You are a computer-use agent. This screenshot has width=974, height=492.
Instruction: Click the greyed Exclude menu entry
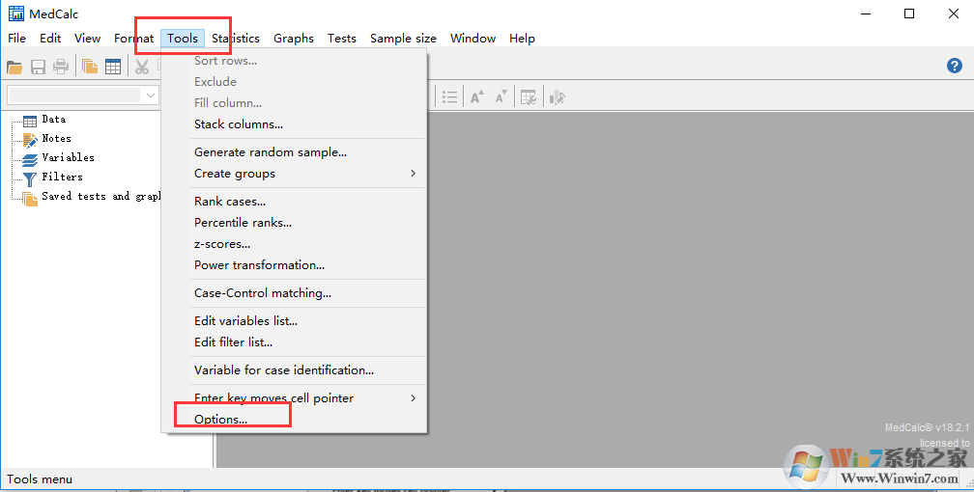[x=294, y=81]
